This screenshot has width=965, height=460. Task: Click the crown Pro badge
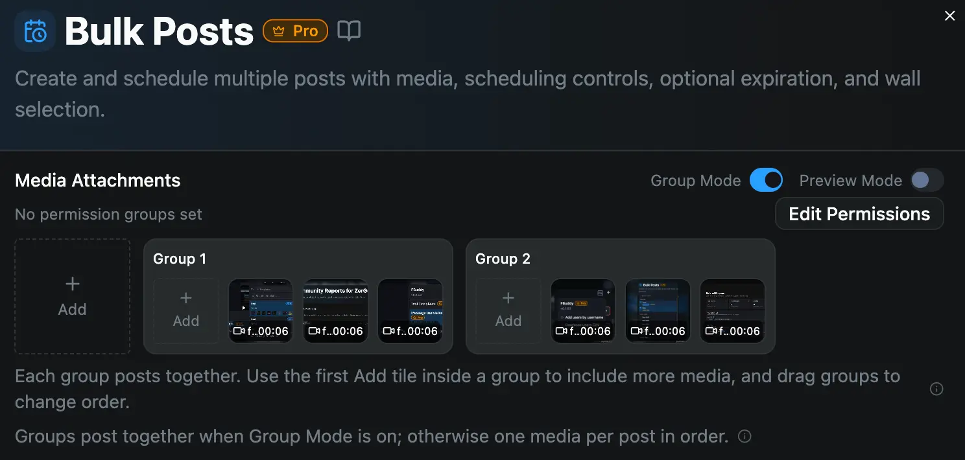(x=295, y=30)
